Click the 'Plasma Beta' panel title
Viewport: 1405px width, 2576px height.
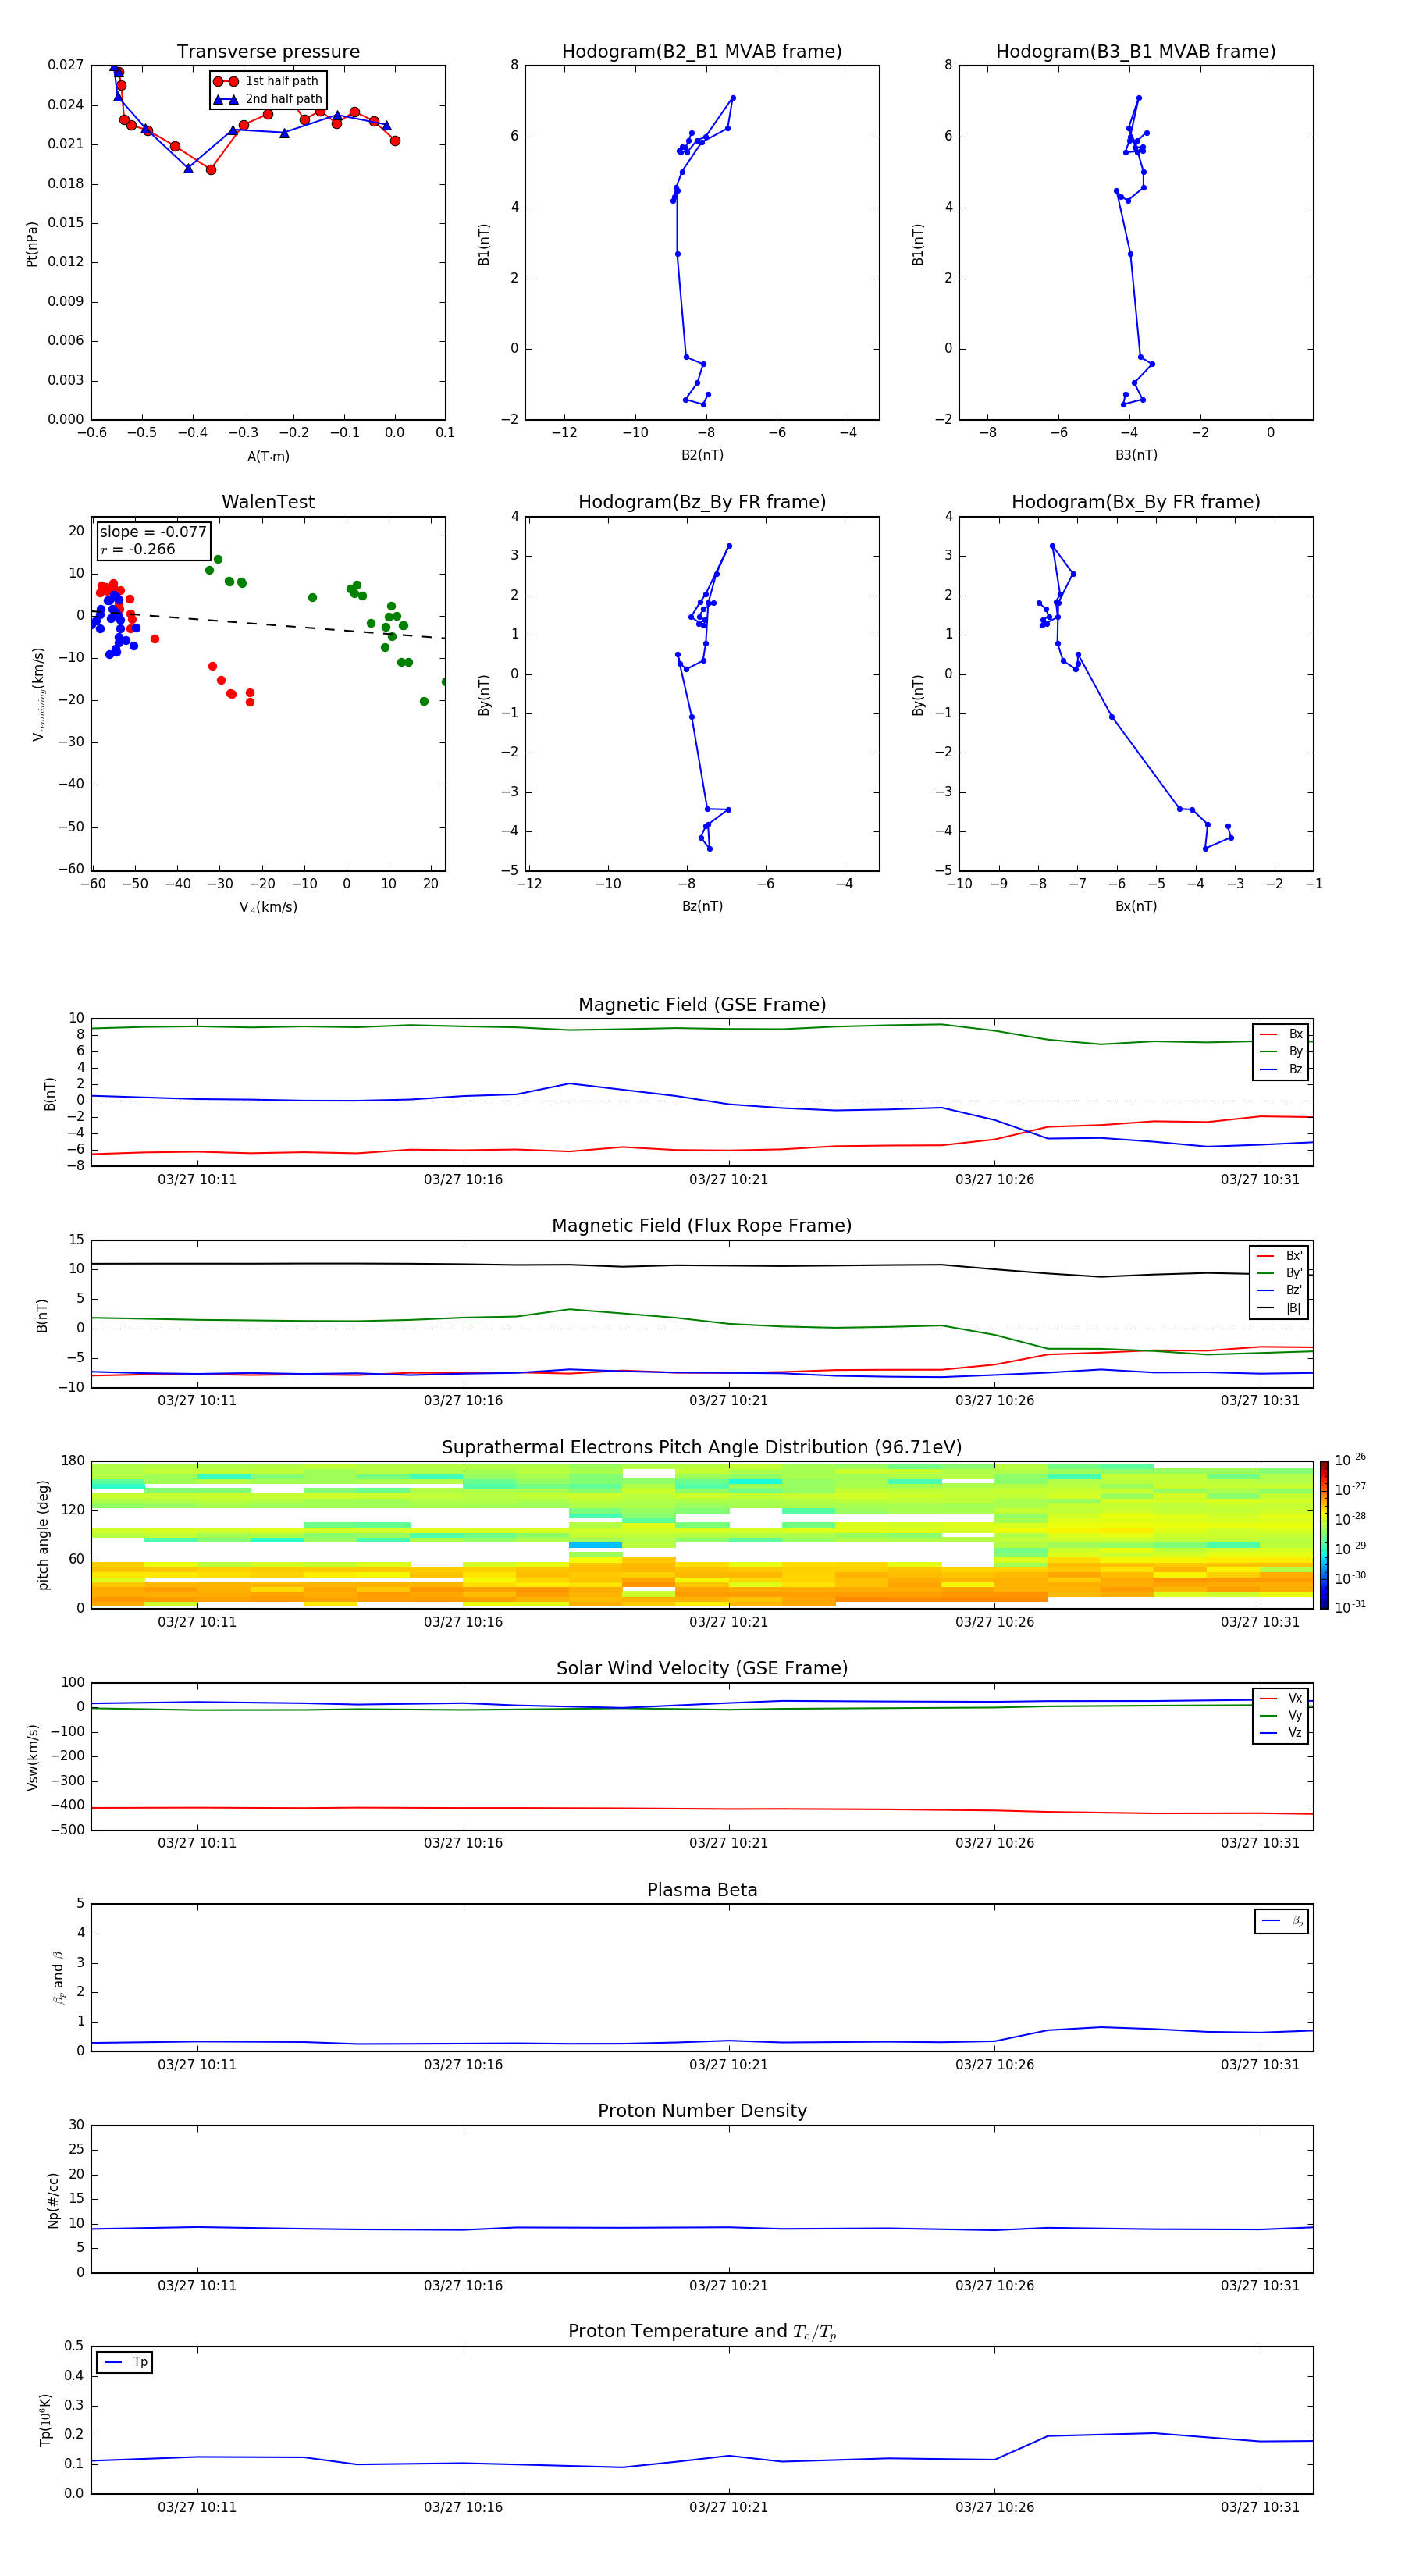702,1890
